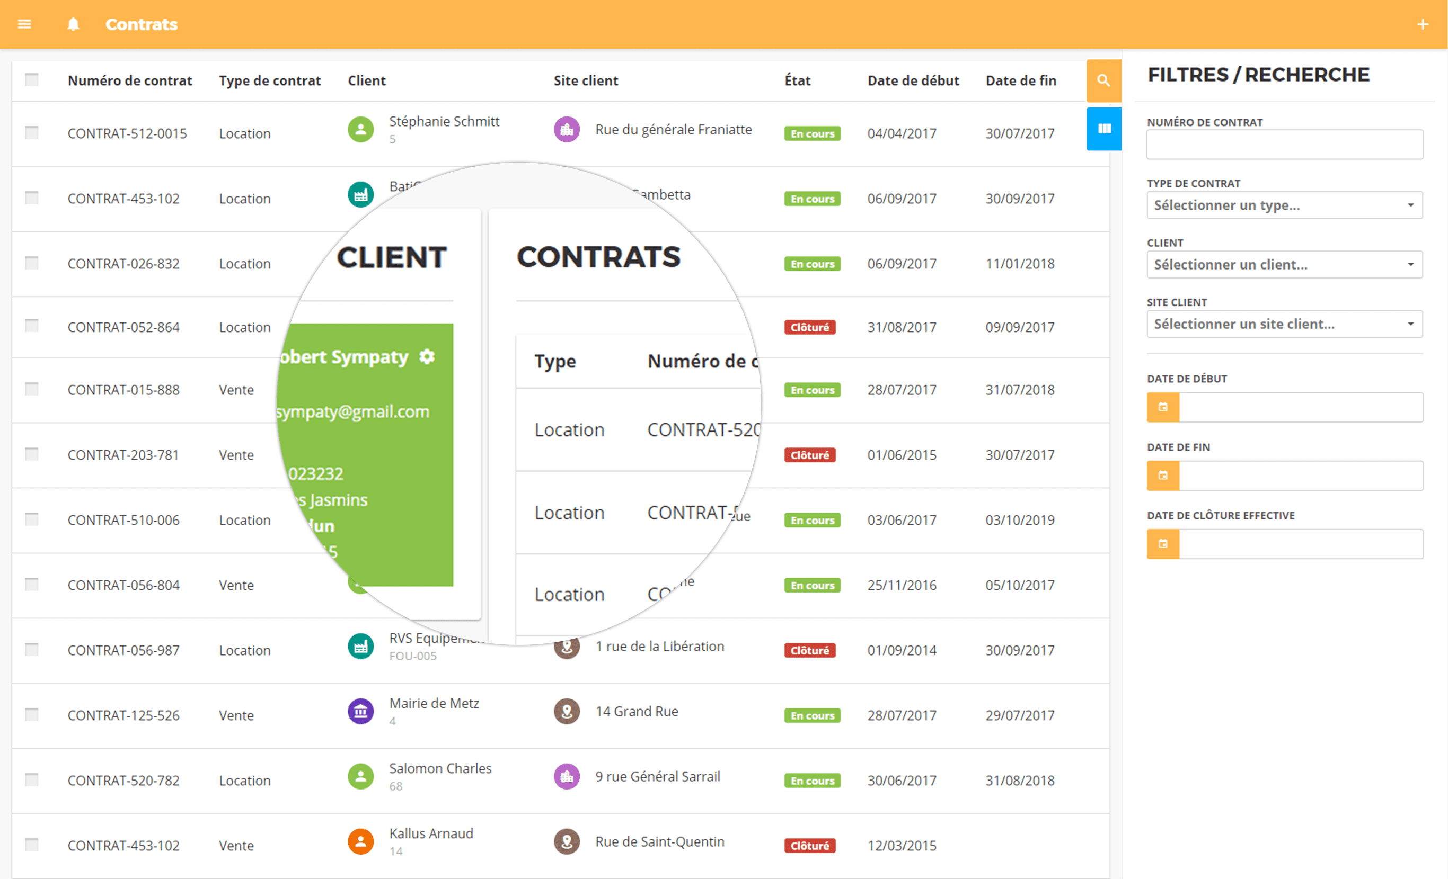Click the En cours badge on CONTRAT-512-0015

click(812, 134)
